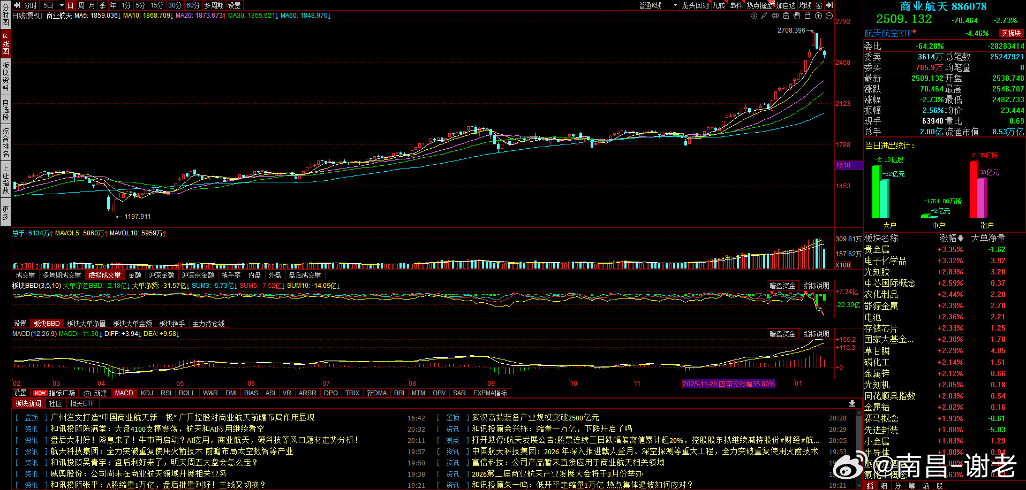
Task: Switch to the KDJ indicator tab
Action: [147, 393]
